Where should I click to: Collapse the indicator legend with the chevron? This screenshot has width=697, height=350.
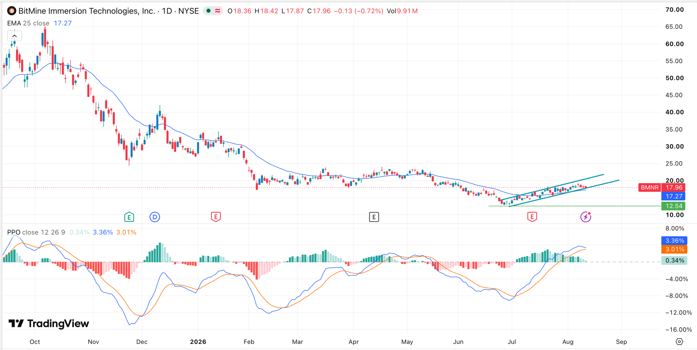point(14,36)
